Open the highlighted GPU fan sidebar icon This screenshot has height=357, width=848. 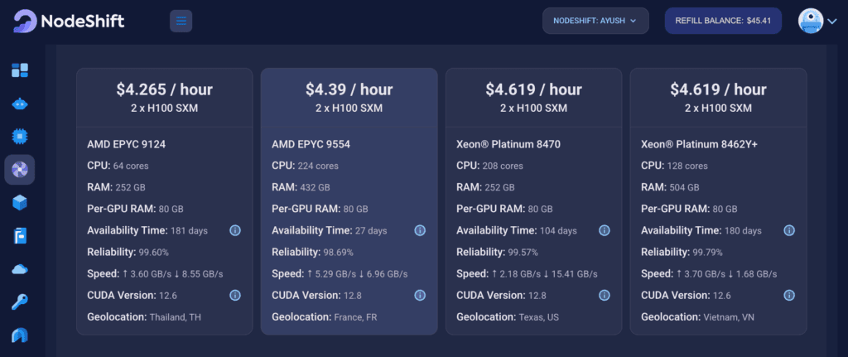[20, 170]
